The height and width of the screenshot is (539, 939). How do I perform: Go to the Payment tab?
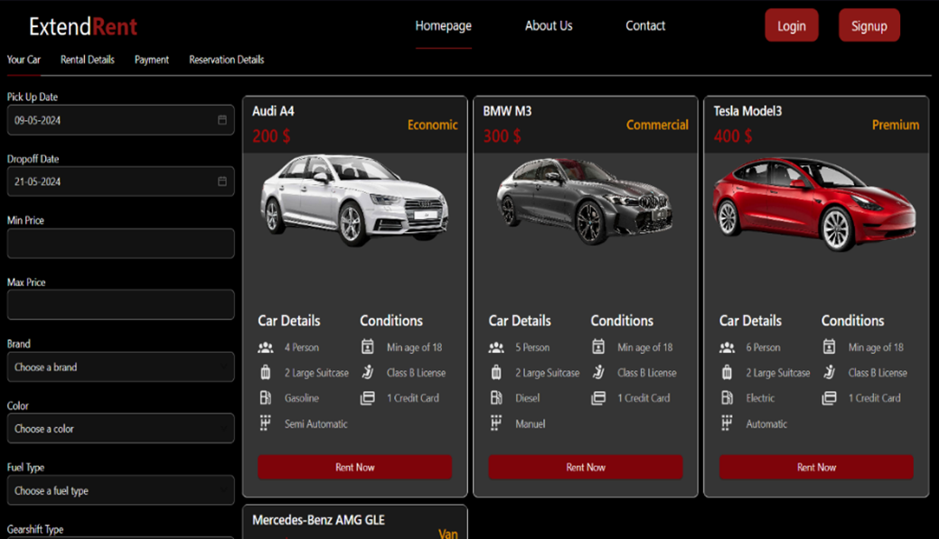tap(152, 60)
